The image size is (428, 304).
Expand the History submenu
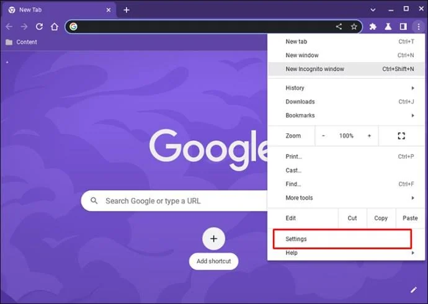click(x=346, y=88)
